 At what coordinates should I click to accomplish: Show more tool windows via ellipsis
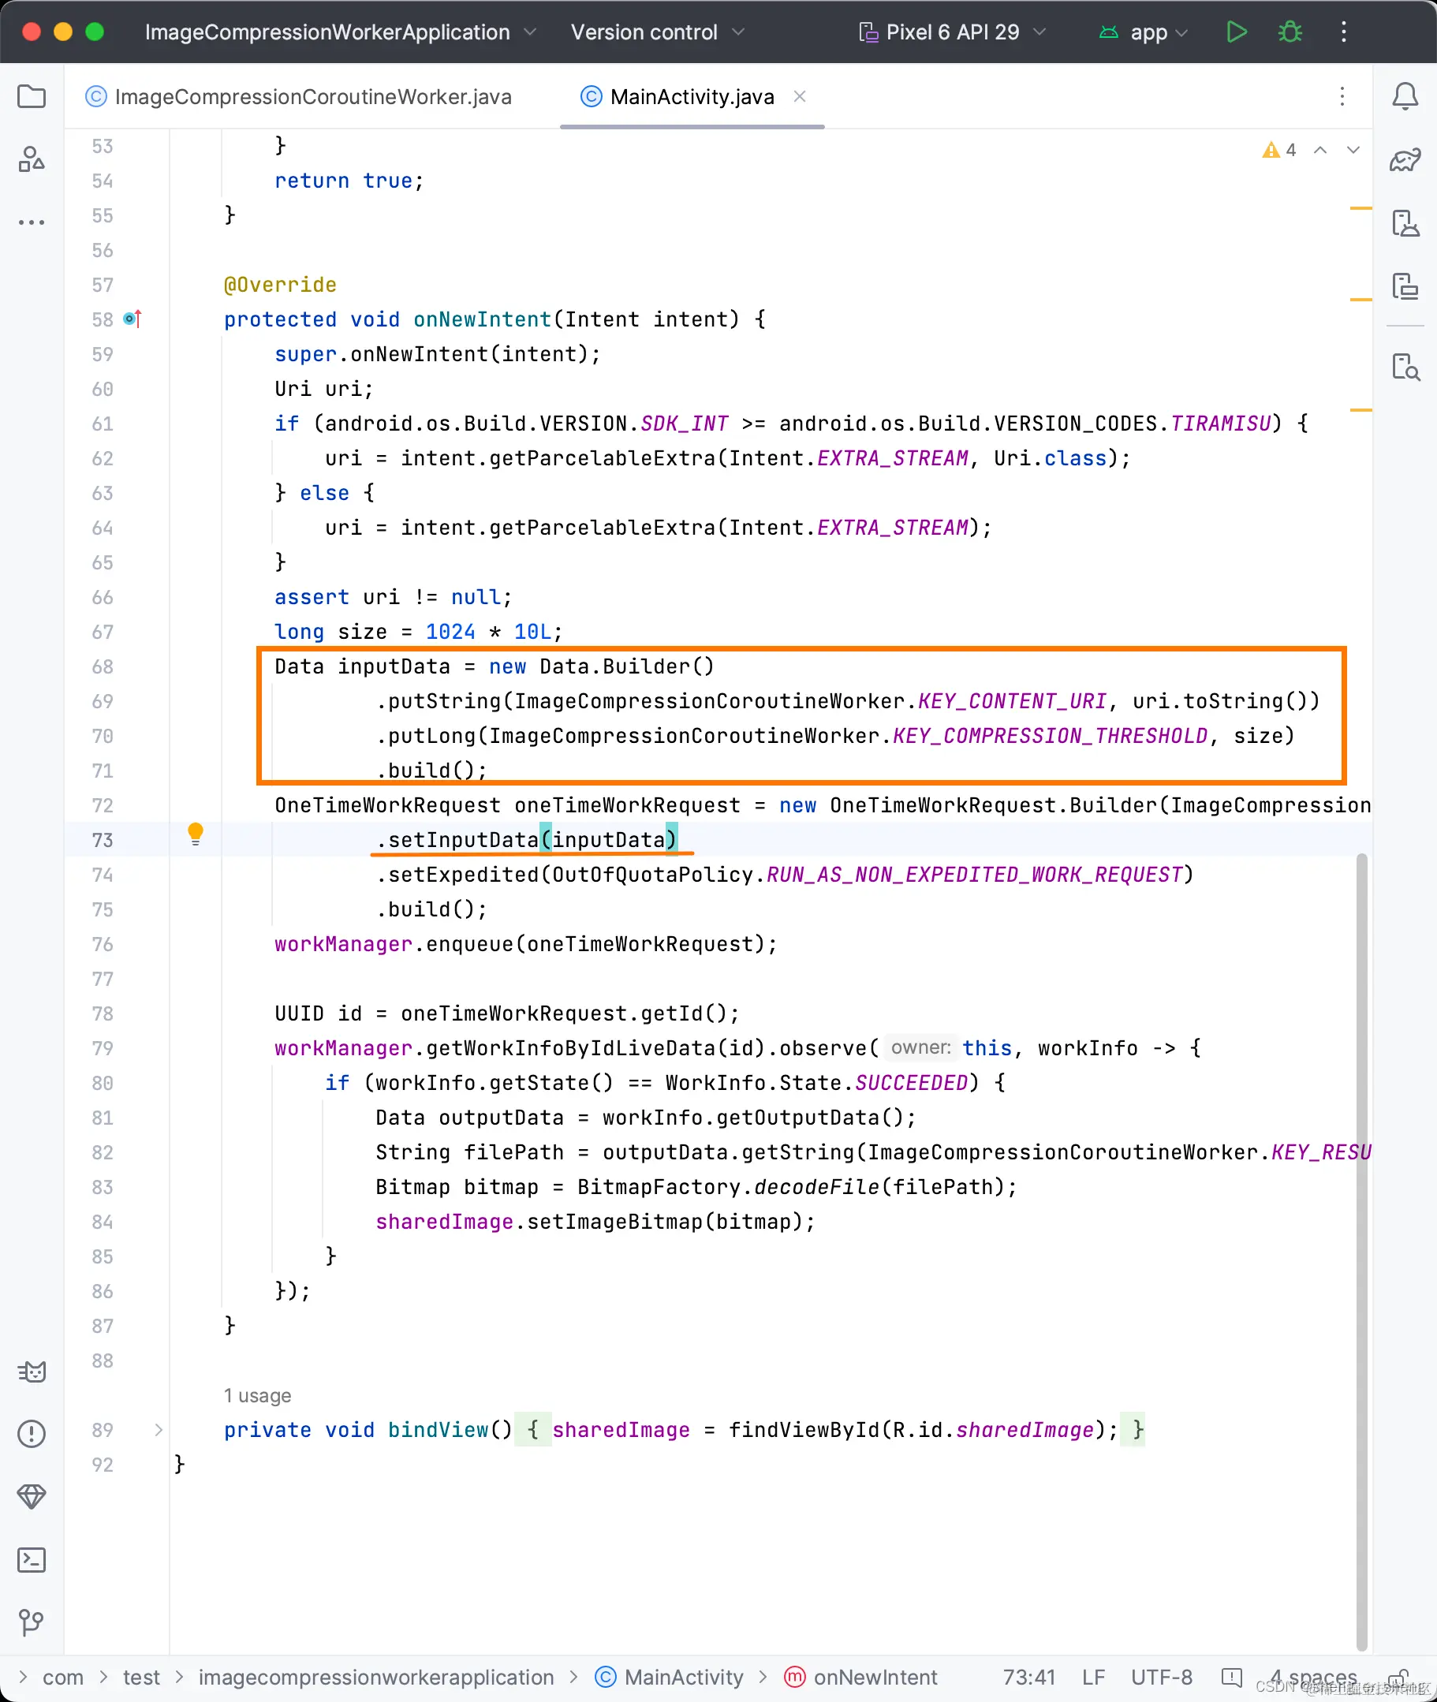31,222
